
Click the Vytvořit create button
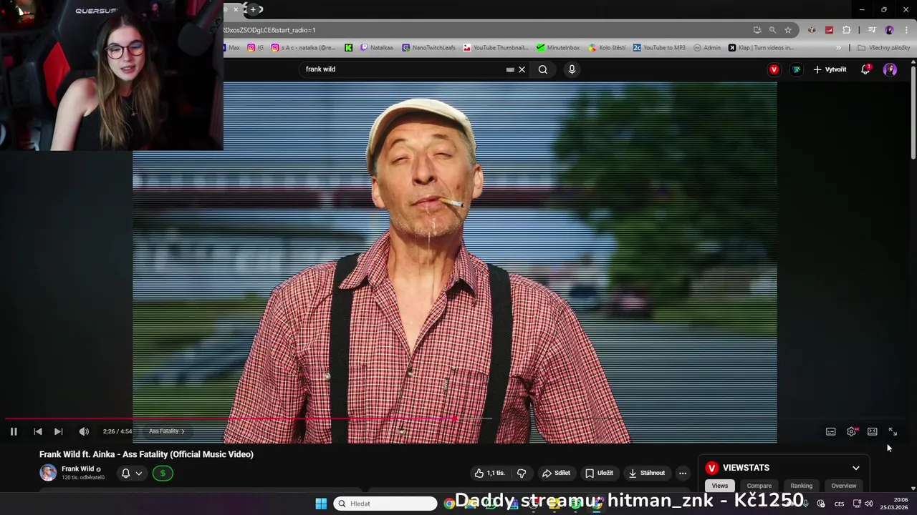[x=830, y=69]
